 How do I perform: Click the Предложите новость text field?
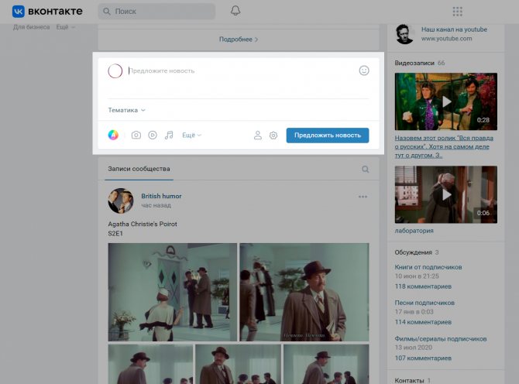tap(241, 70)
